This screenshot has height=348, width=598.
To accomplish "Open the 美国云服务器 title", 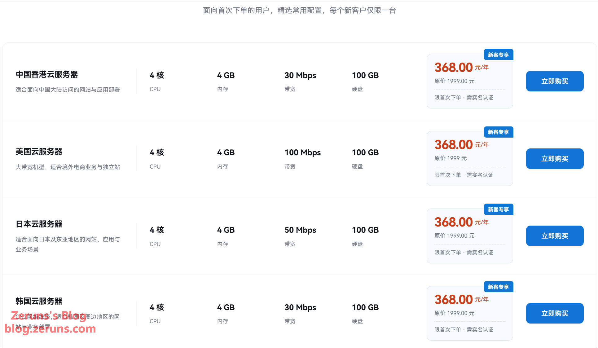I will (x=39, y=152).
